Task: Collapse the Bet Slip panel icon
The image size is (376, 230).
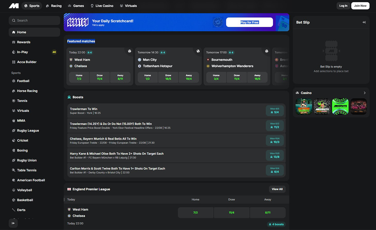Action: click(364, 22)
